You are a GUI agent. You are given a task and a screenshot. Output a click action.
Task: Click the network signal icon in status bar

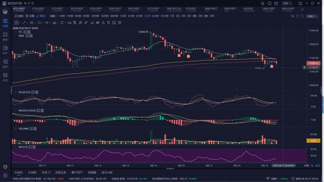click(x=268, y=178)
